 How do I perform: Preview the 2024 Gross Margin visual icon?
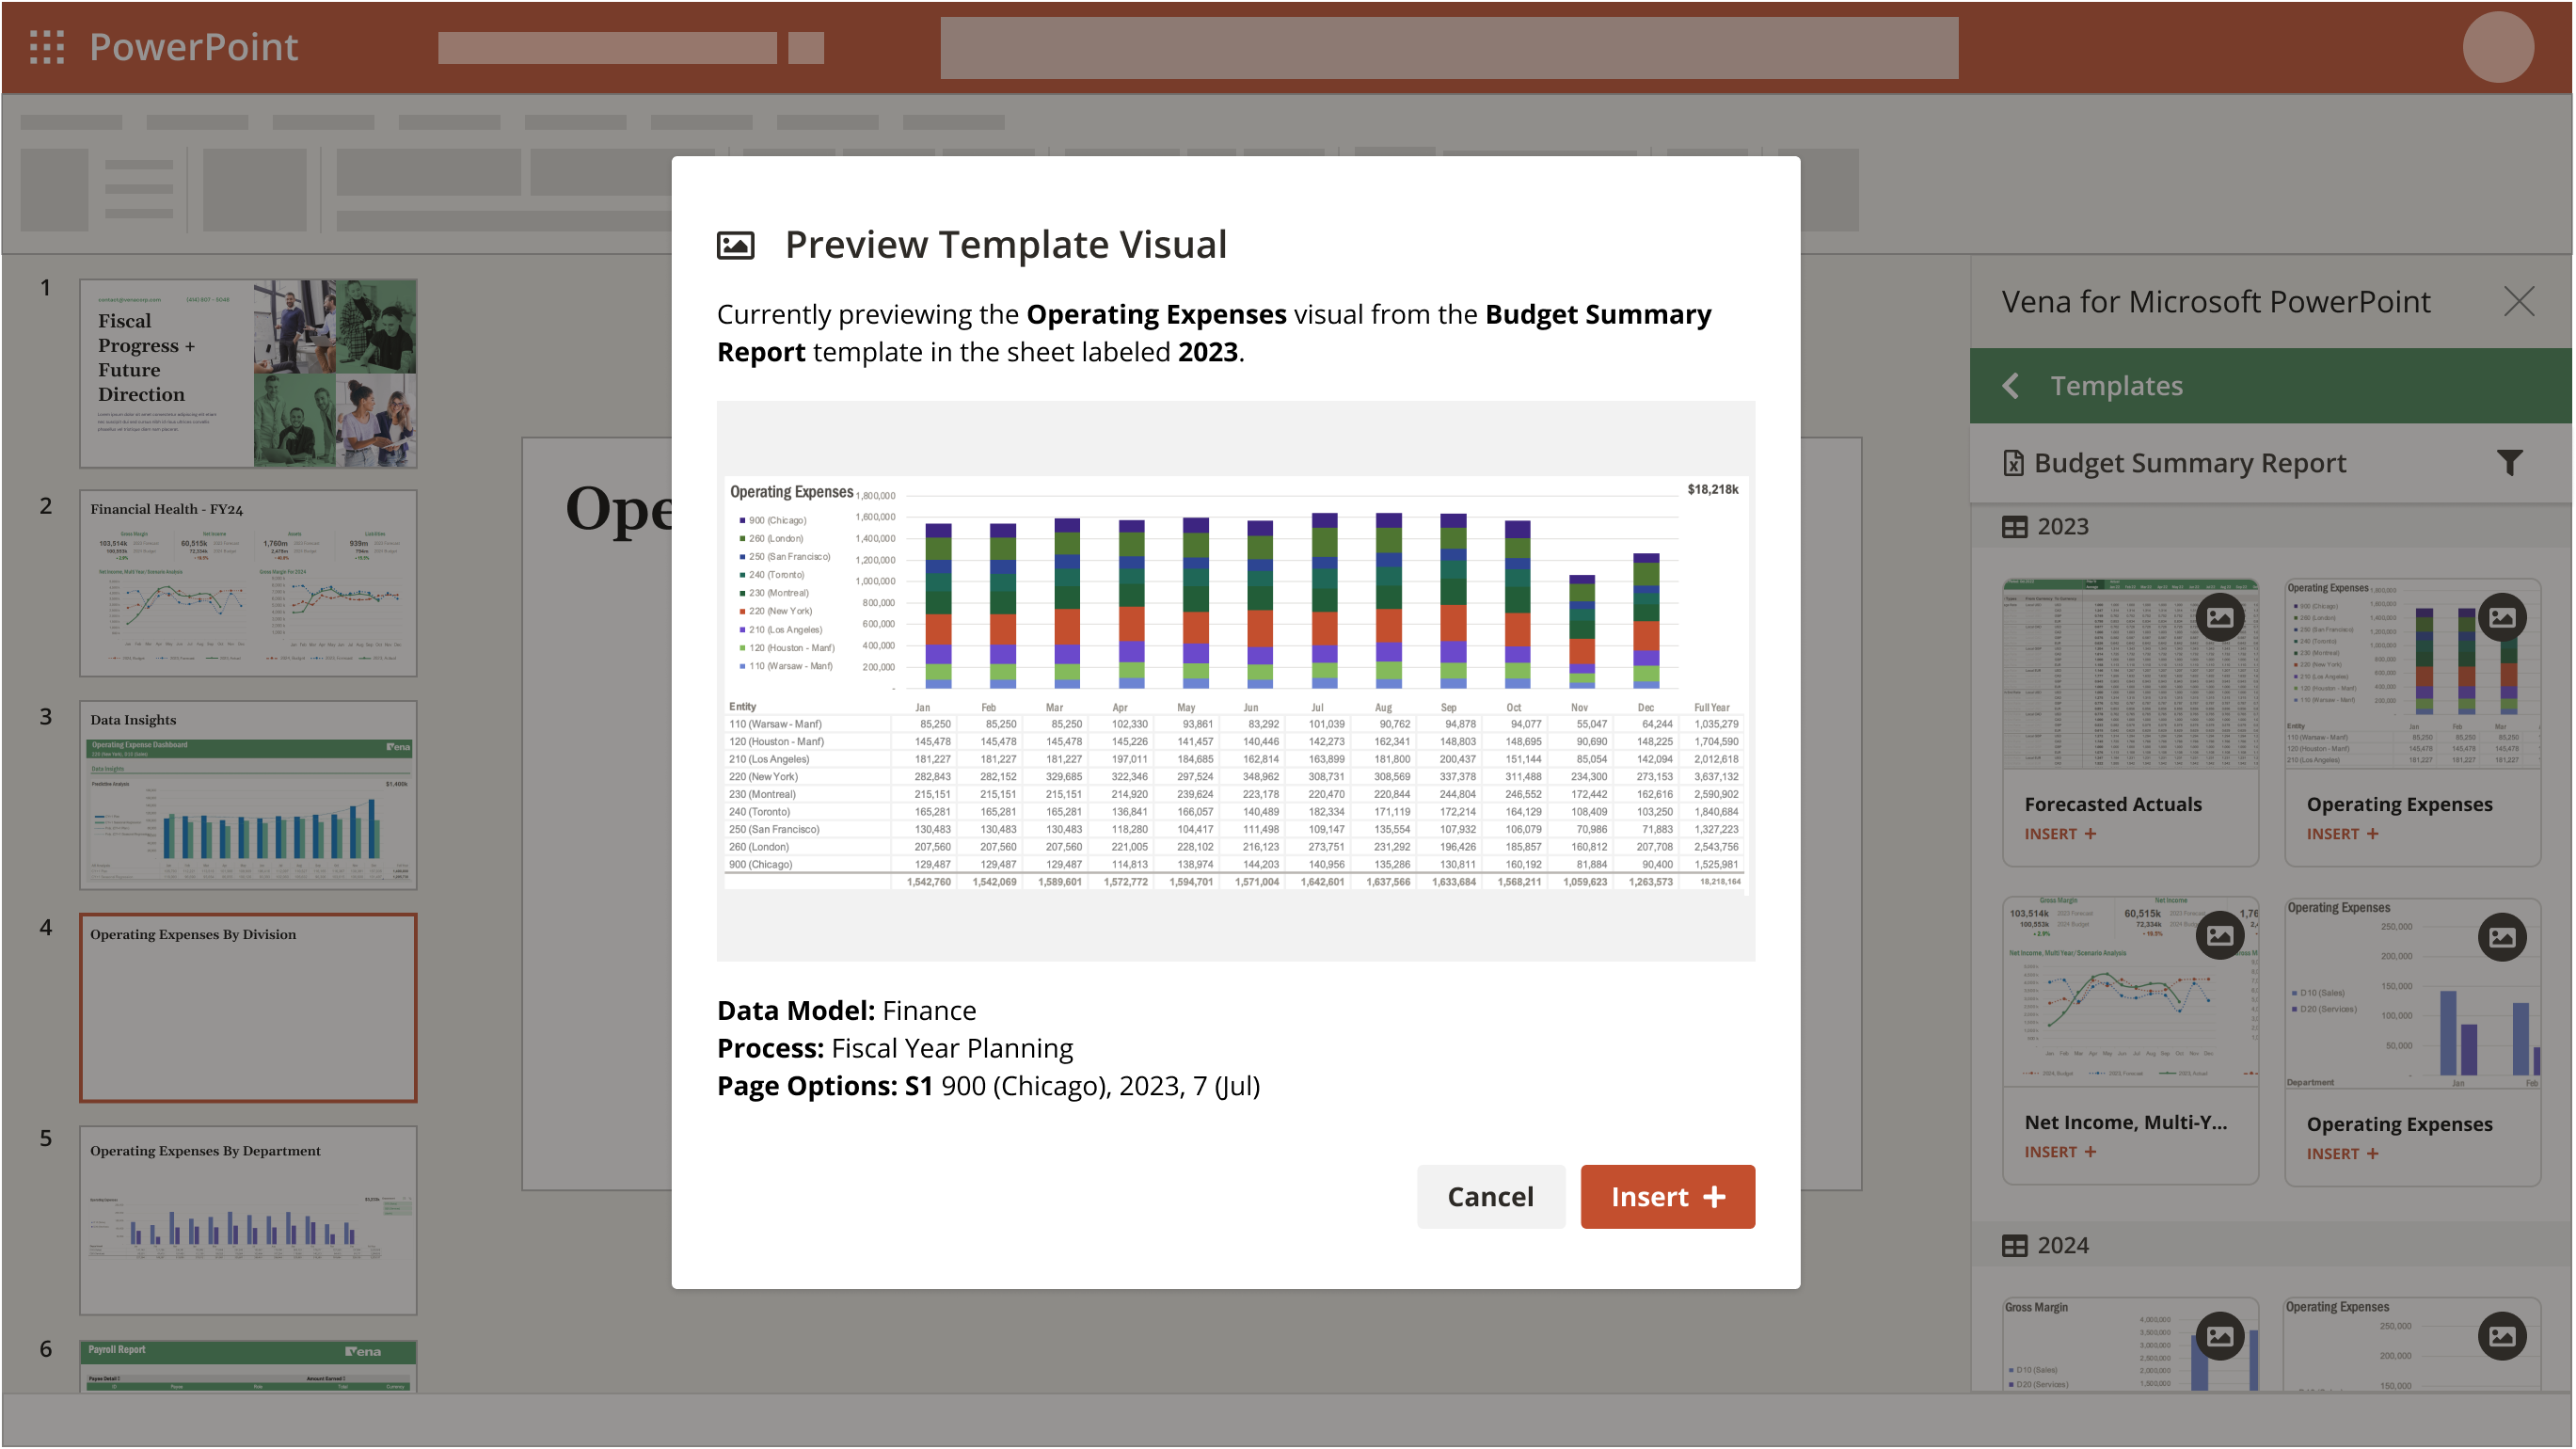click(x=2219, y=1336)
